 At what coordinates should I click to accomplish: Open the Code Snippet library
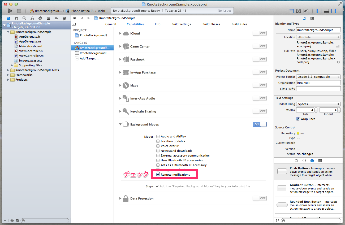(304, 161)
